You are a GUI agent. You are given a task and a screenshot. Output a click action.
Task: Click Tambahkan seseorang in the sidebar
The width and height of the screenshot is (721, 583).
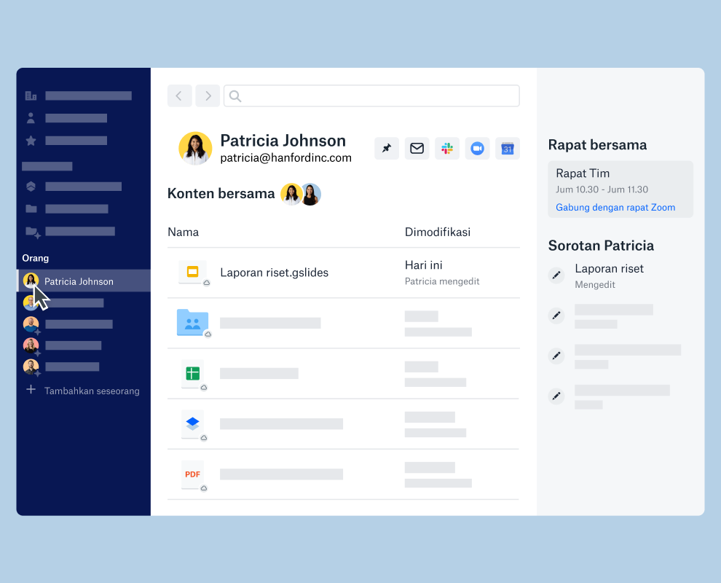(91, 391)
